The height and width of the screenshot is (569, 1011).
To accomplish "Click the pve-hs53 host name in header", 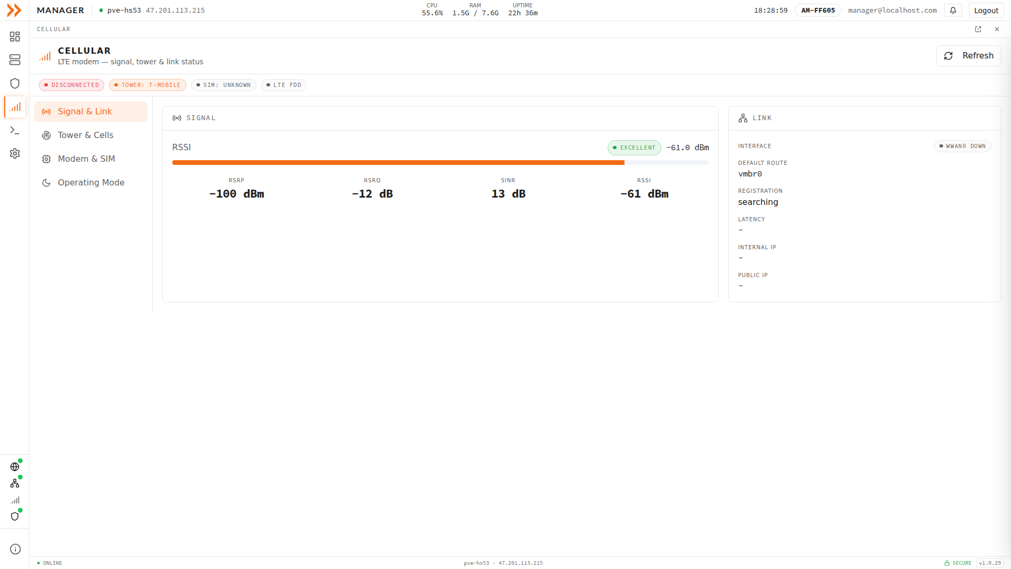I will click(x=124, y=10).
